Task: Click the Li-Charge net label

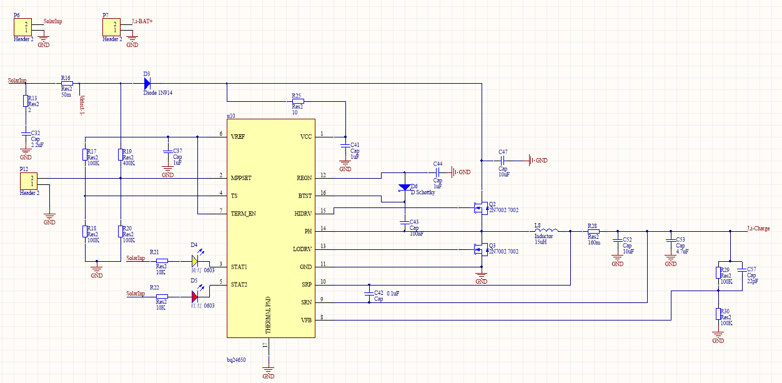Action: point(759,229)
